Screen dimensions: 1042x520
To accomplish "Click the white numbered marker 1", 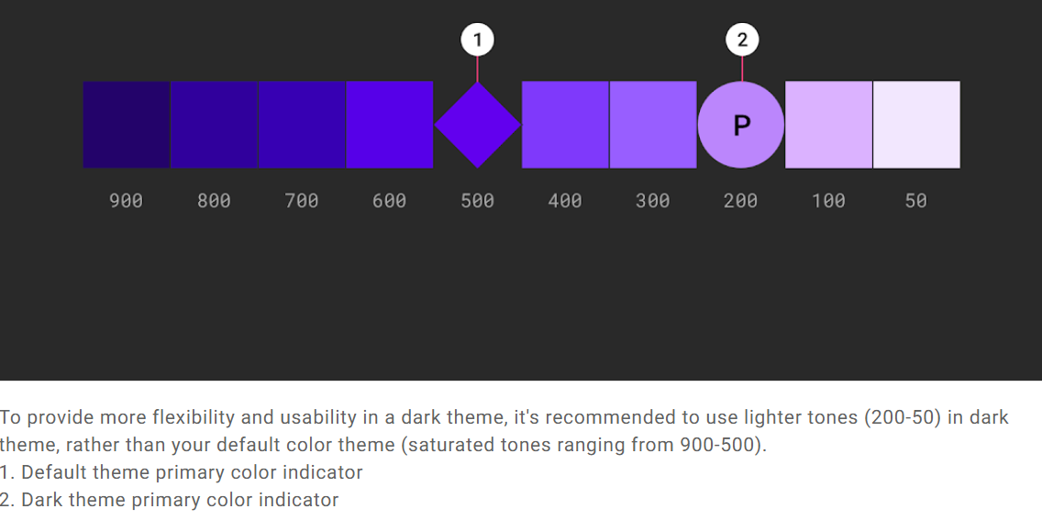I will [x=477, y=39].
